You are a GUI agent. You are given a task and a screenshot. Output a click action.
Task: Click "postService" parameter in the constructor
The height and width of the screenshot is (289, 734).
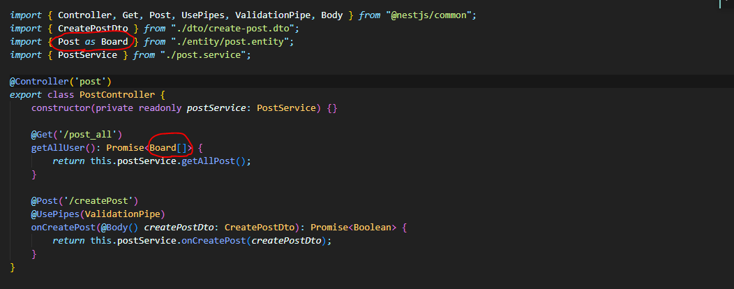(216, 108)
